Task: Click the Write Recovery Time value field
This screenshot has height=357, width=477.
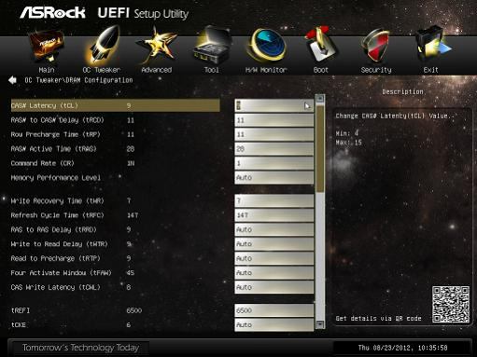Action: (x=274, y=200)
